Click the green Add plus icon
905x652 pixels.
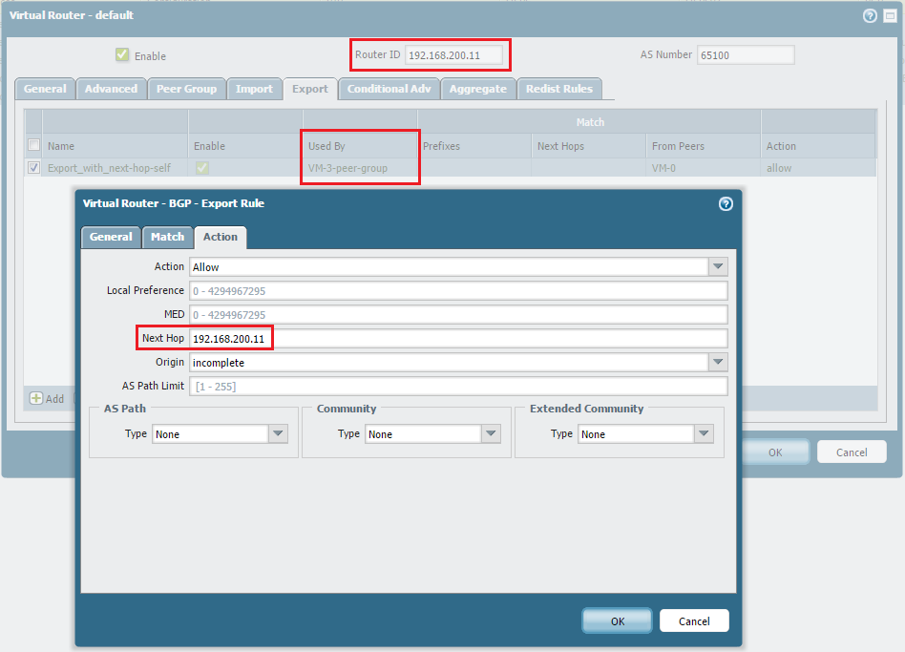[36, 398]
